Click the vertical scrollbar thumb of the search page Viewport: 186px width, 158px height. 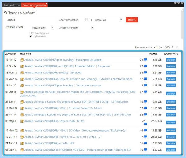tap(182, 25)
